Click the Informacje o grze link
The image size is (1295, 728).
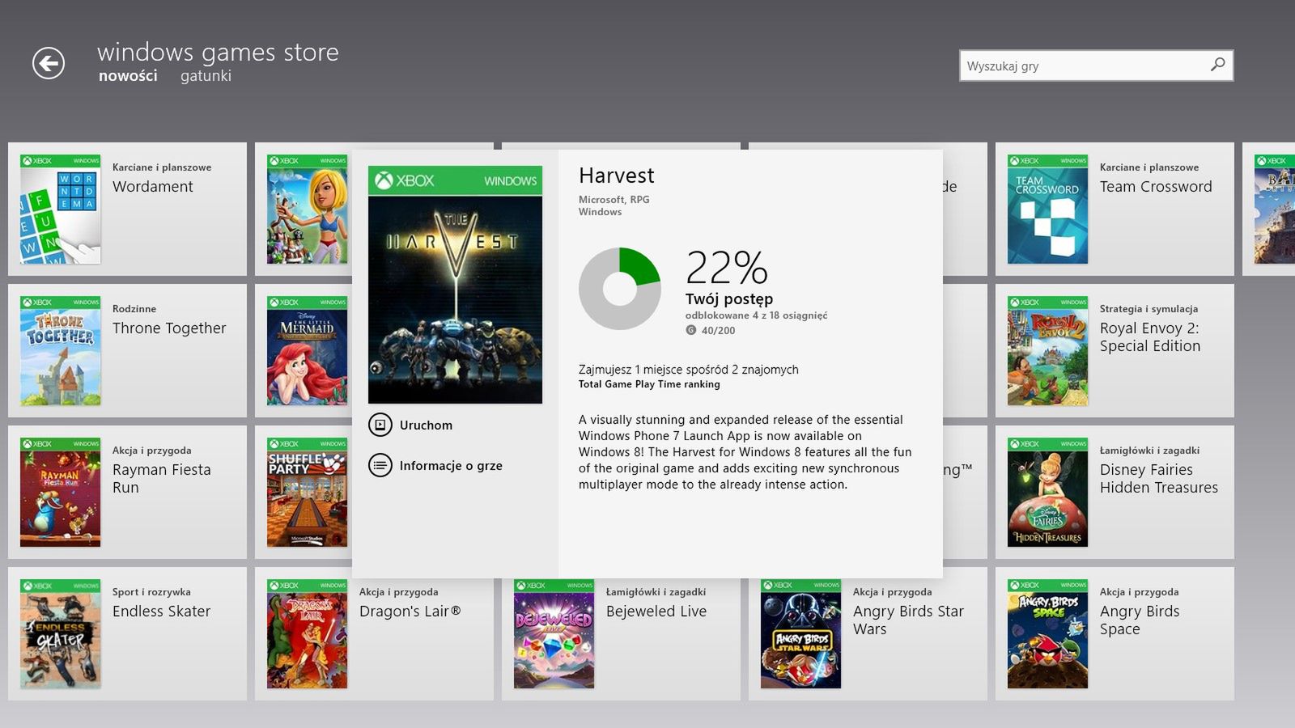click(451, 466)
